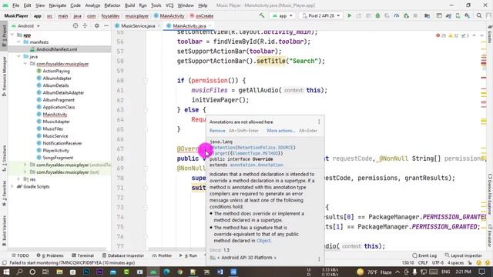Open Database Inspector tool window
493x277 pixels.
tap(123, 255)
